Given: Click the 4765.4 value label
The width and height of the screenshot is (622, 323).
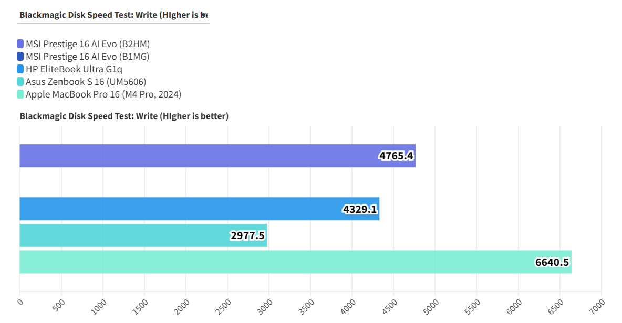Looking at the screenshot, I should pos(396,156).
